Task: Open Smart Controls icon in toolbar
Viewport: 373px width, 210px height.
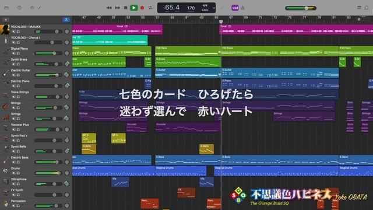Action: click(x=32, y=8)
